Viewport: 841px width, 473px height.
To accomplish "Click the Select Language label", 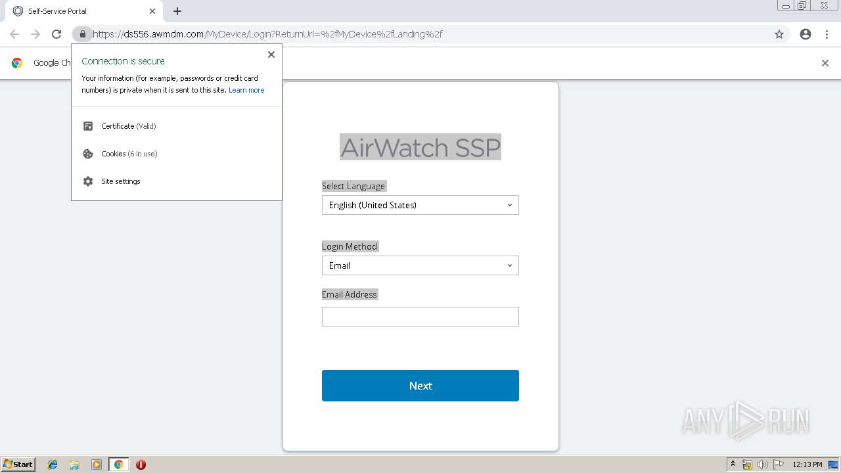I will click(x=353, y=186).
